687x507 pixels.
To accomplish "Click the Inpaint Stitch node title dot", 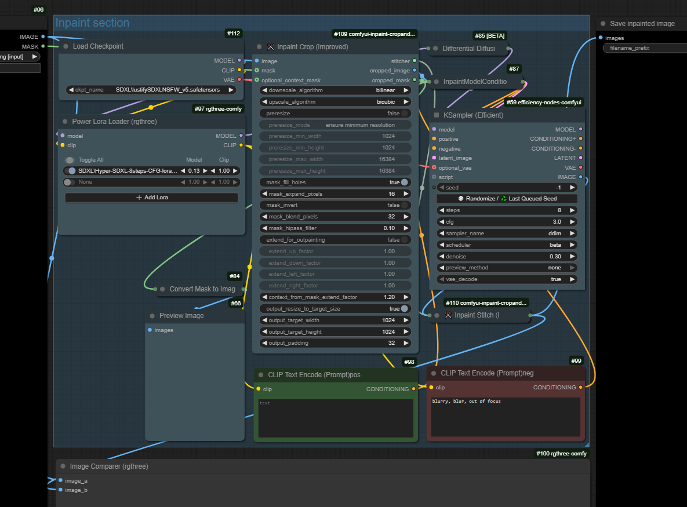I will [437, 315].
